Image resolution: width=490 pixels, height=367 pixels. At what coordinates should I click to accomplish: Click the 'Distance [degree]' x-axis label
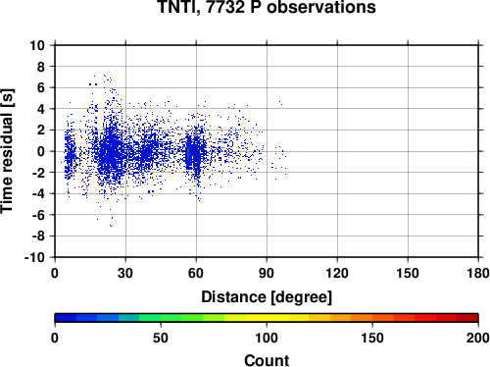pyautogui.click(x=267, y=297)
